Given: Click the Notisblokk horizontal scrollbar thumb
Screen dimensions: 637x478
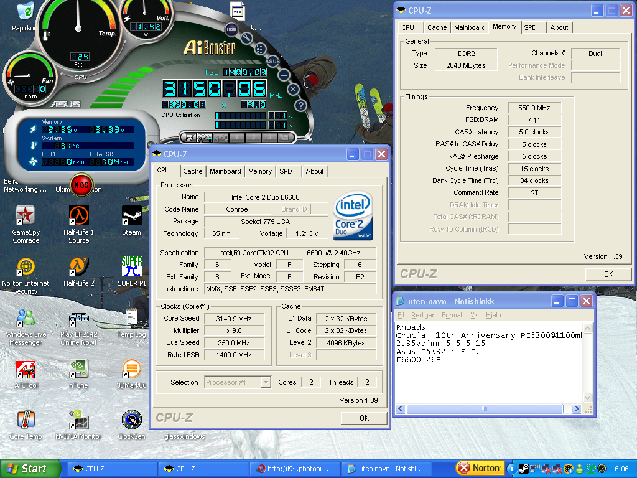Looking at the screenshot, I should [x=485, y=408].
